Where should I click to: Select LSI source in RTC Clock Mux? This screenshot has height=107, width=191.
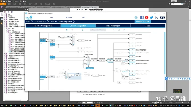pyautogui.click(x=73, y=44)
